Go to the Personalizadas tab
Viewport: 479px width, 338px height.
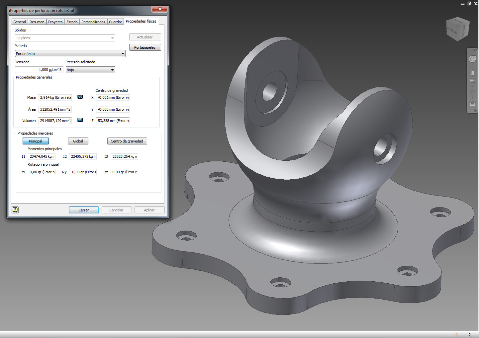coord(93,22)
